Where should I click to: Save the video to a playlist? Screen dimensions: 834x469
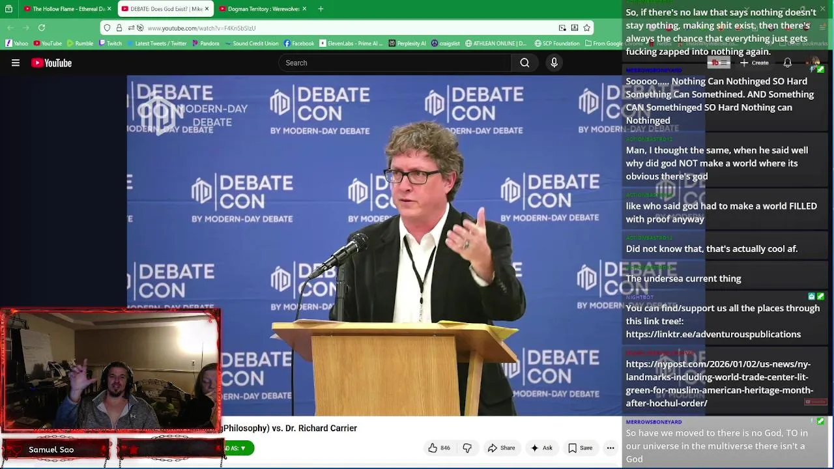point(580,448)
